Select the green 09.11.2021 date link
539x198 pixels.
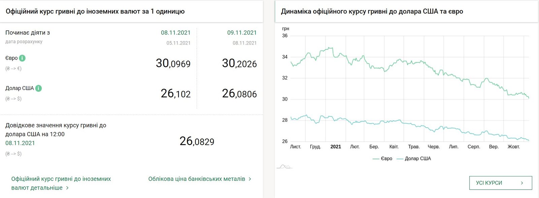tap(241, 33)
